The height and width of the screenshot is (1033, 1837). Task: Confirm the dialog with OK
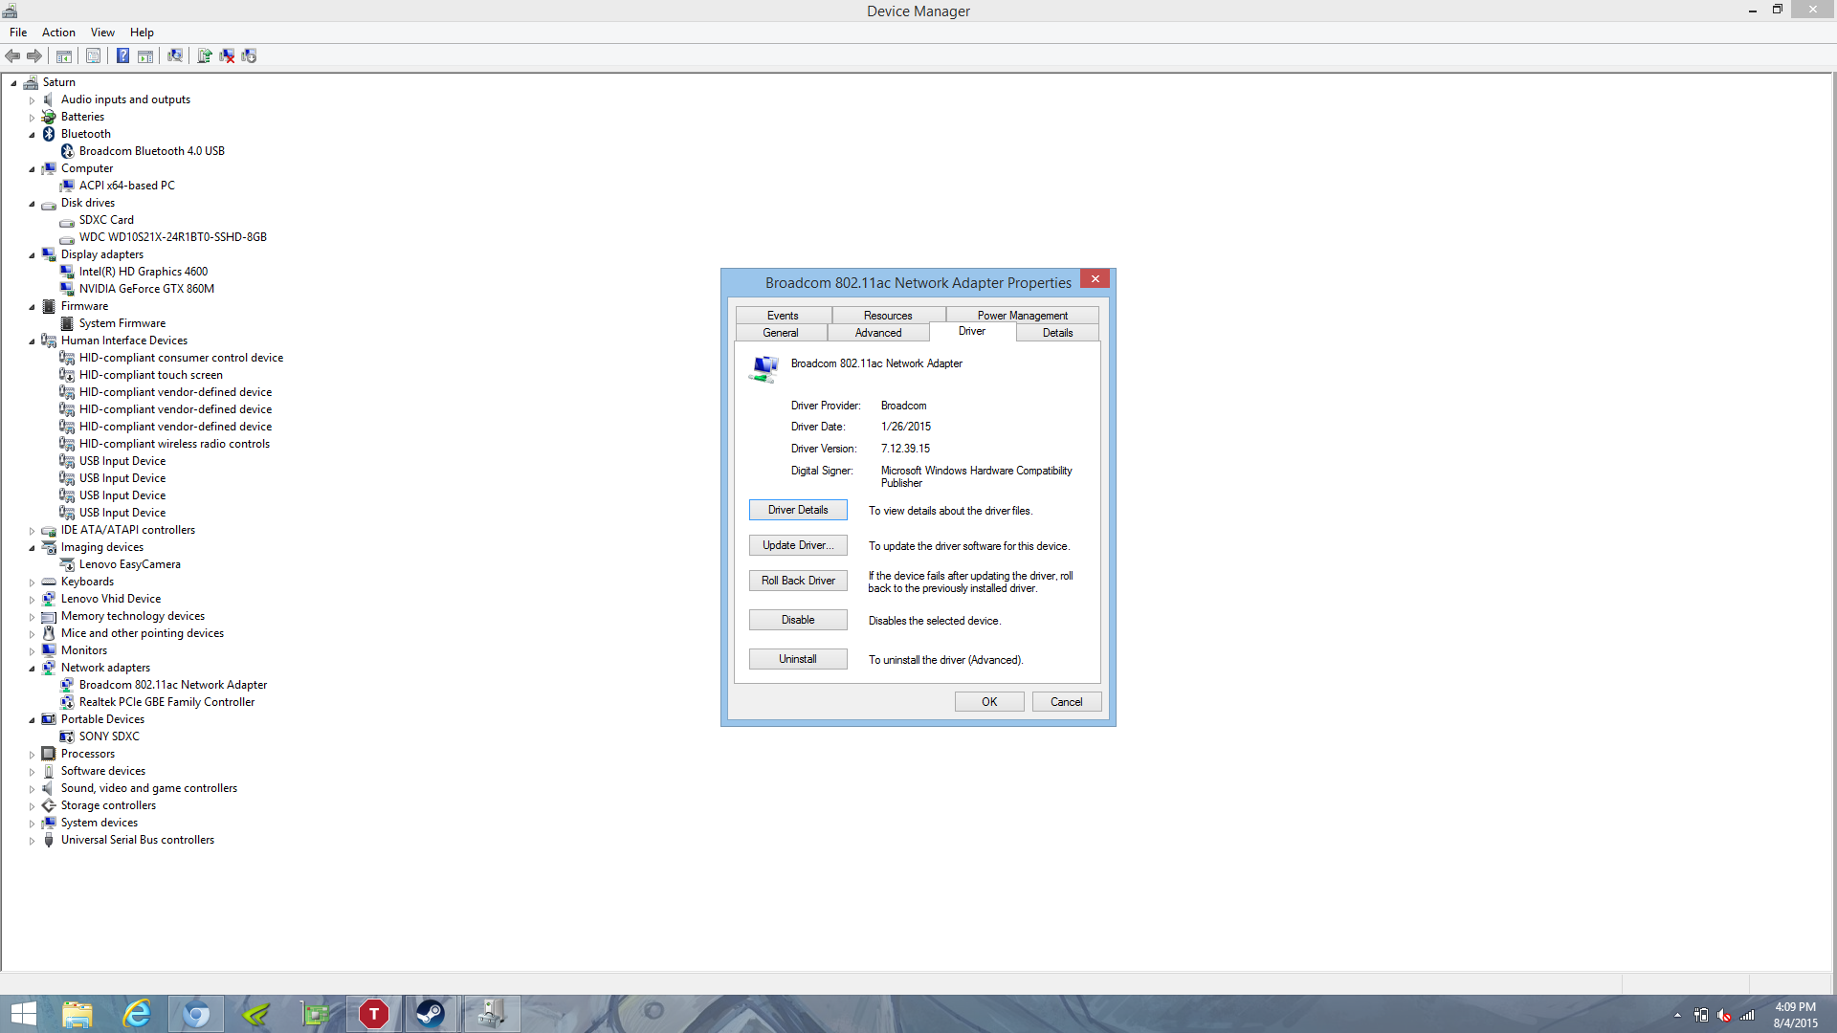989,702
